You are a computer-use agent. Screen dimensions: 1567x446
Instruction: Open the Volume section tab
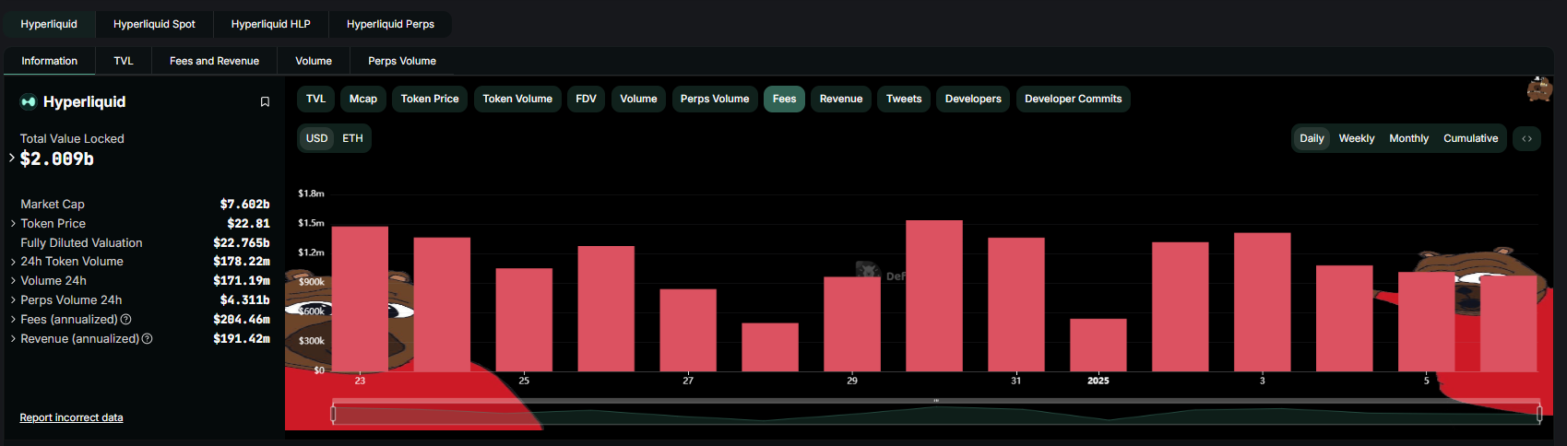(314, 61)
